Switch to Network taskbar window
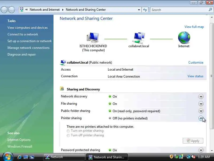Viewport: 214px width, 161px height. coord(64,157)
